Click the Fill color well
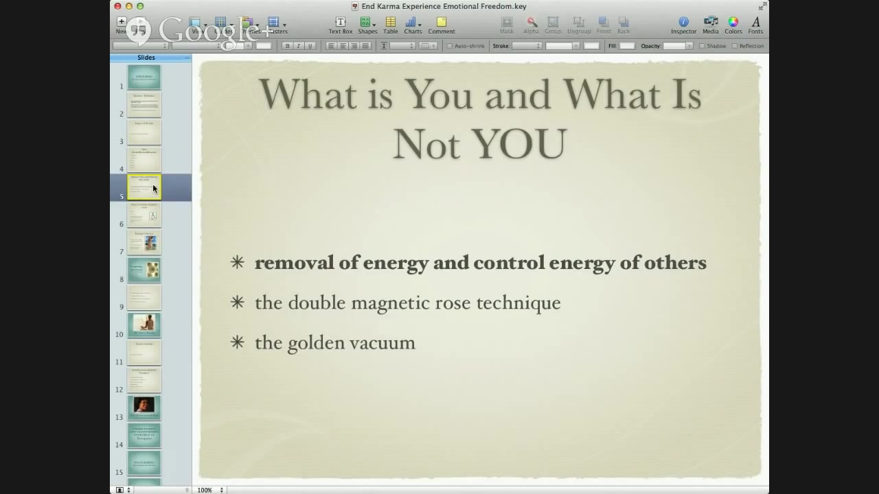The image size is (879, 494). click(627, 46)
